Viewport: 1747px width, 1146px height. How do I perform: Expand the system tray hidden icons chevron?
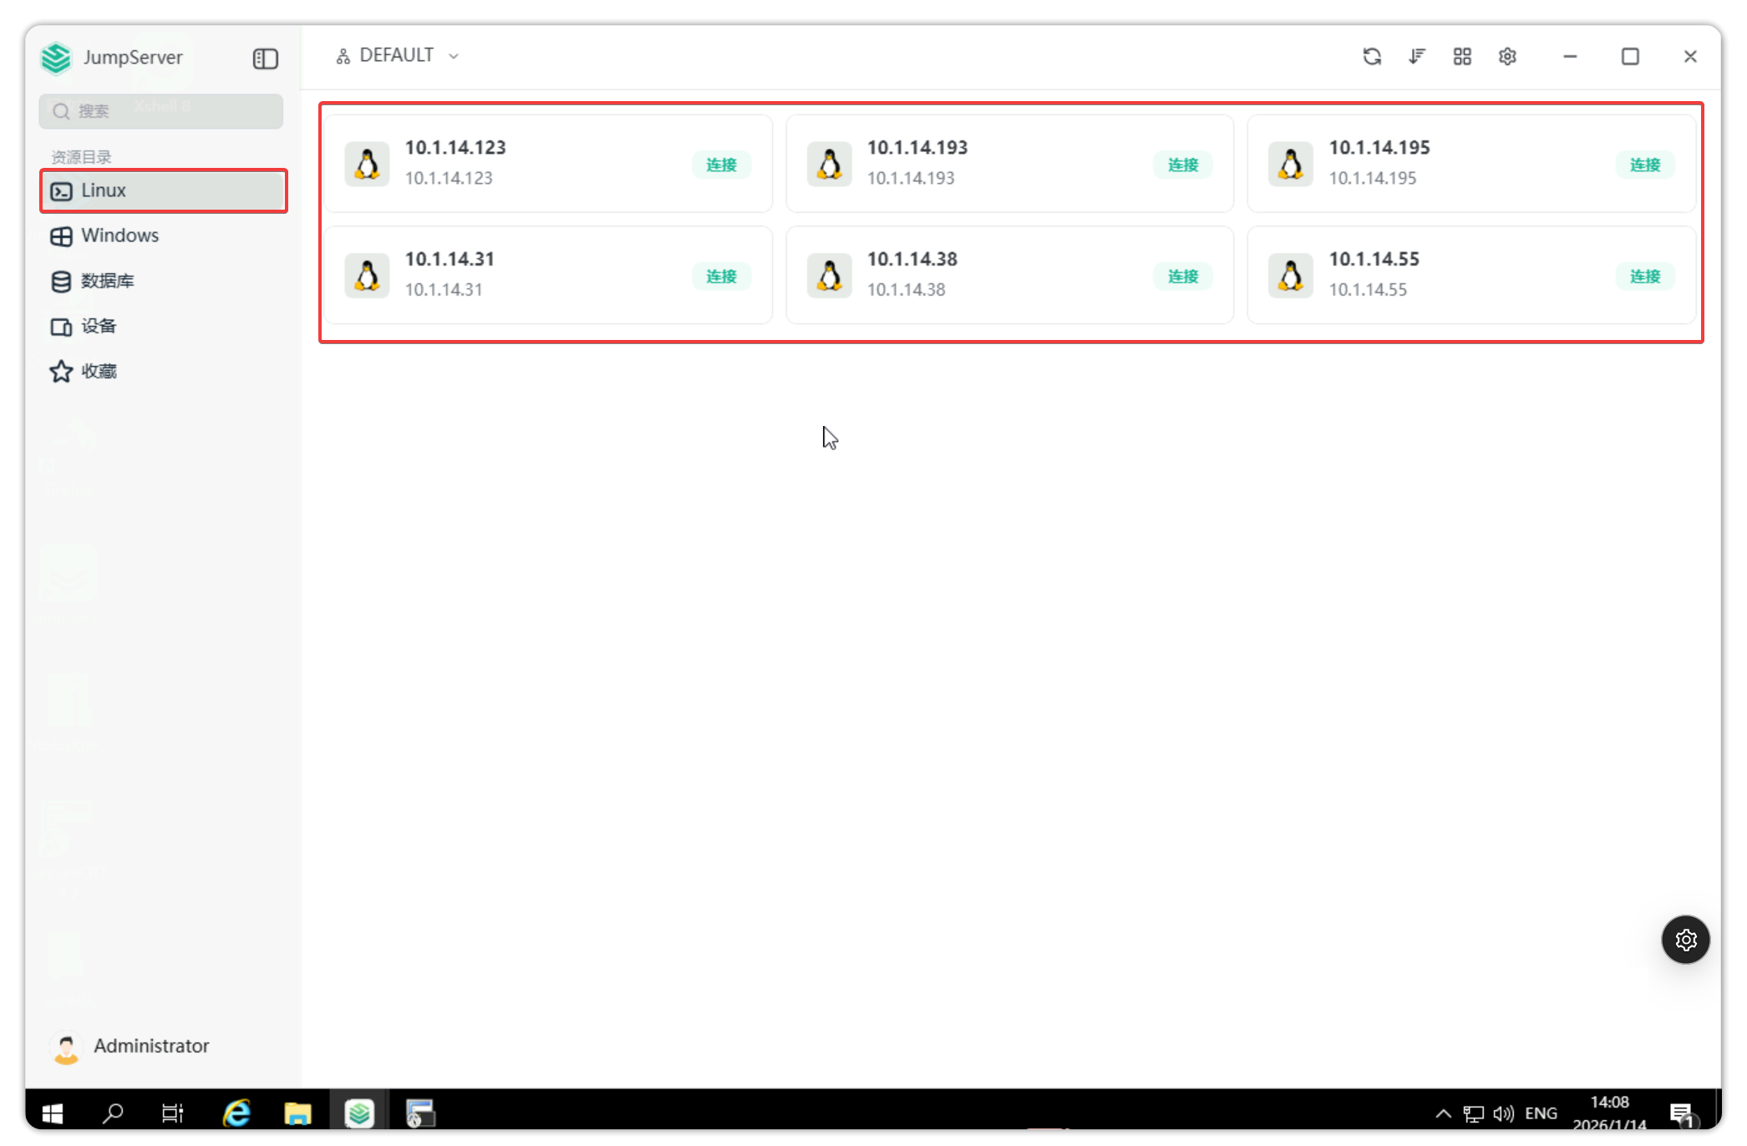click(x=1443, y=1113)
